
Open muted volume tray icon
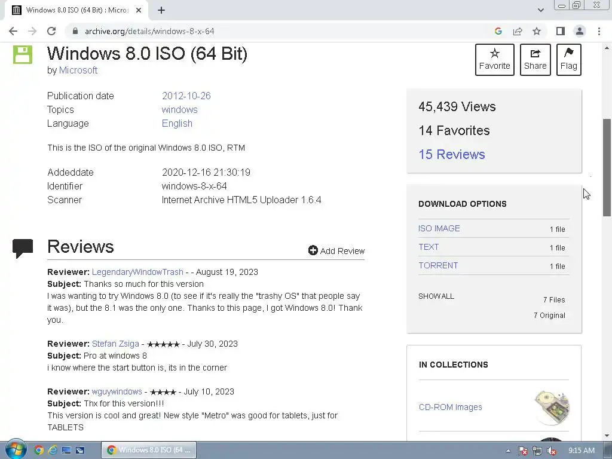pyautogui.click(x=552, y=451)
